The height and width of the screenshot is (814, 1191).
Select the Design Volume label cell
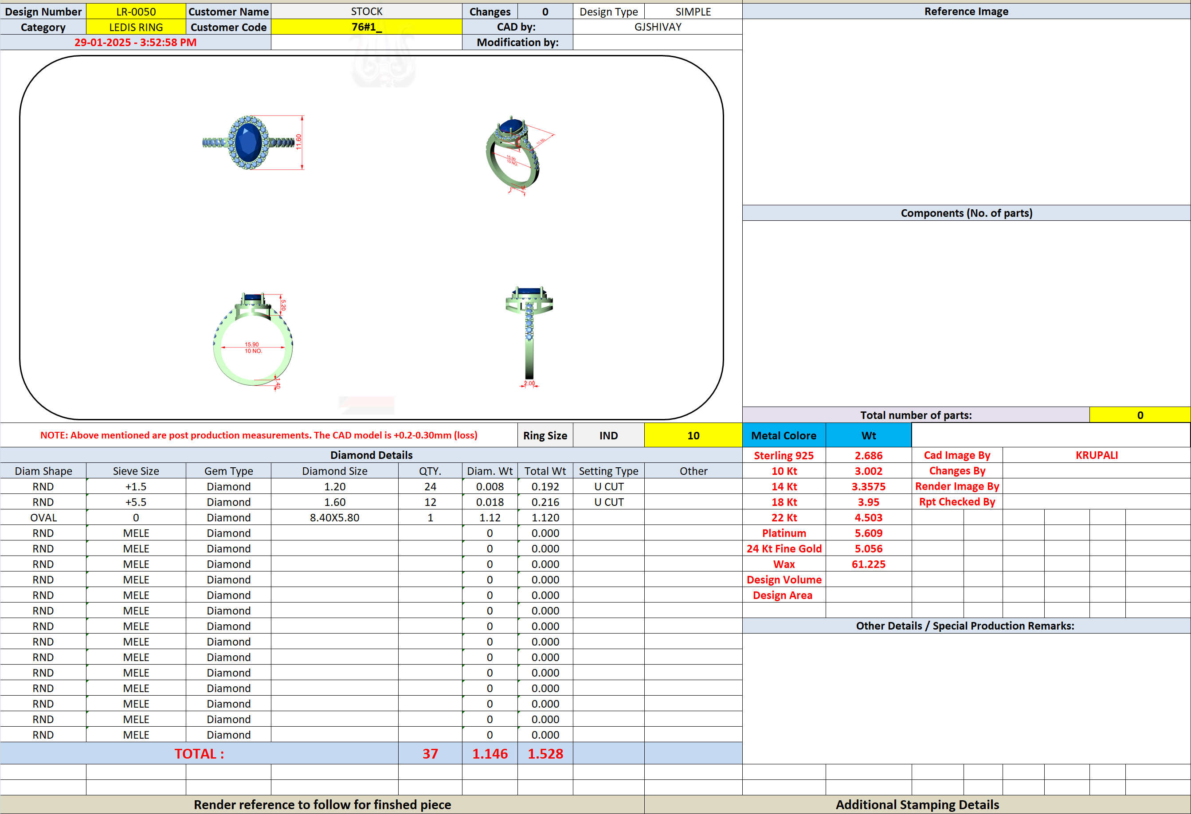coord(784,579)
